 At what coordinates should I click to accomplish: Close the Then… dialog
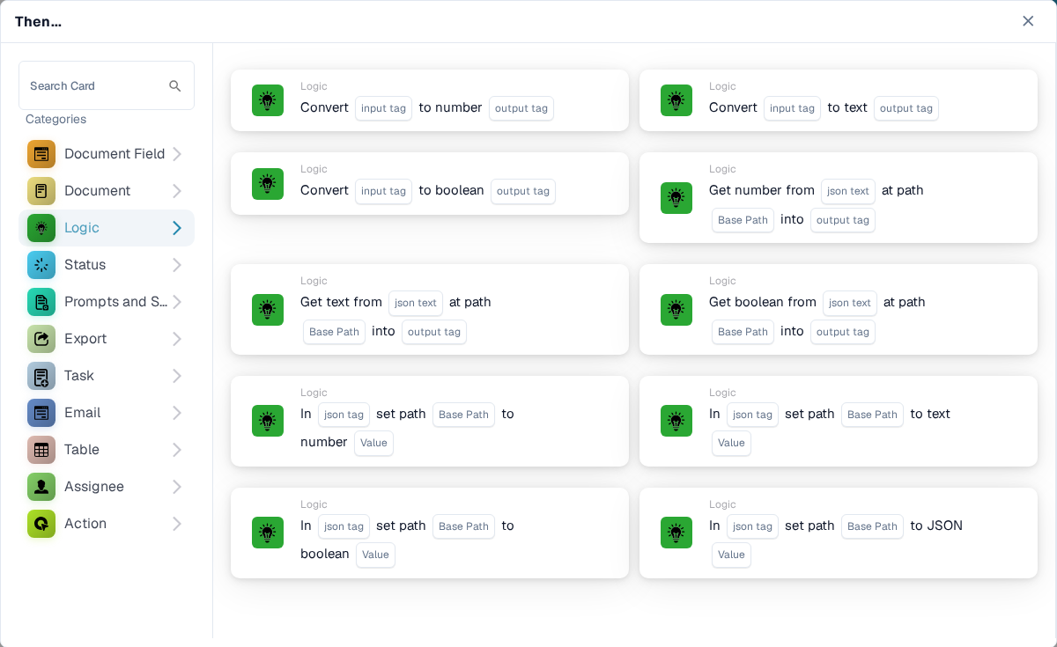tap(1028, 21)
